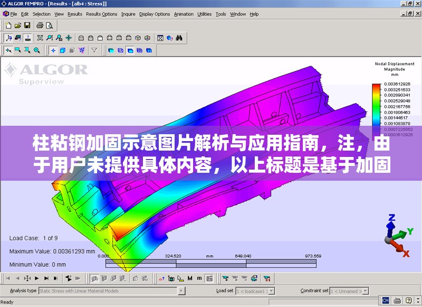Click the binoculars search icon

pos(179,38)
